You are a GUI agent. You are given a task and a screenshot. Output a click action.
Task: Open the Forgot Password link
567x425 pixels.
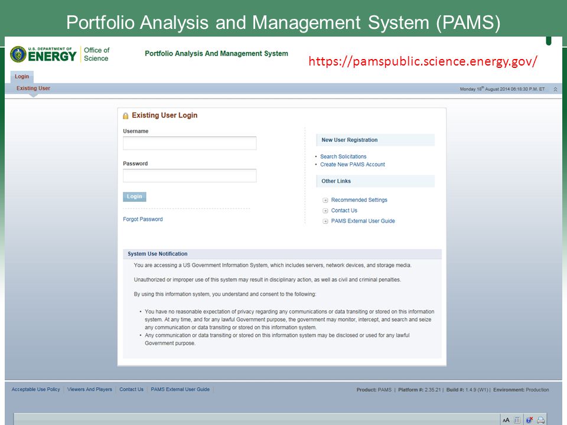[x=143, y=220]
